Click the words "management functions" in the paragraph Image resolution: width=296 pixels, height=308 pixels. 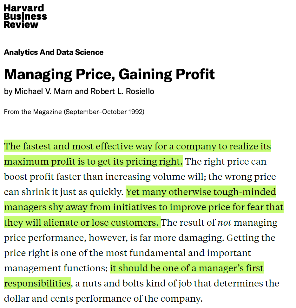(55, 268)
